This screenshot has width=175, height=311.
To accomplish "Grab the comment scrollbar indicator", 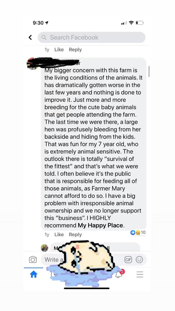I will (149, 71).
